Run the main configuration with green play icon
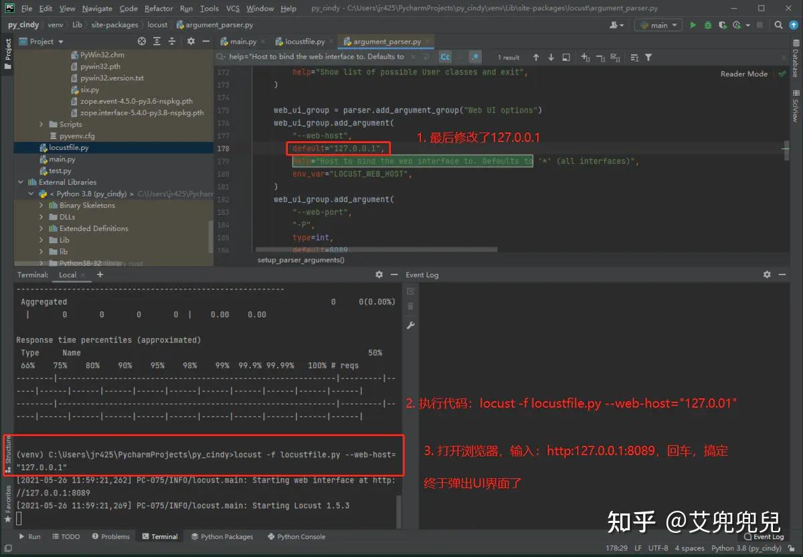This screenshot has height=557, width=803. [693, 25]
